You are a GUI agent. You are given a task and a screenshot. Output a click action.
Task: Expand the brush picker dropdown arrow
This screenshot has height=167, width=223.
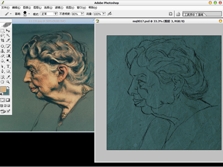pos(29,14)
